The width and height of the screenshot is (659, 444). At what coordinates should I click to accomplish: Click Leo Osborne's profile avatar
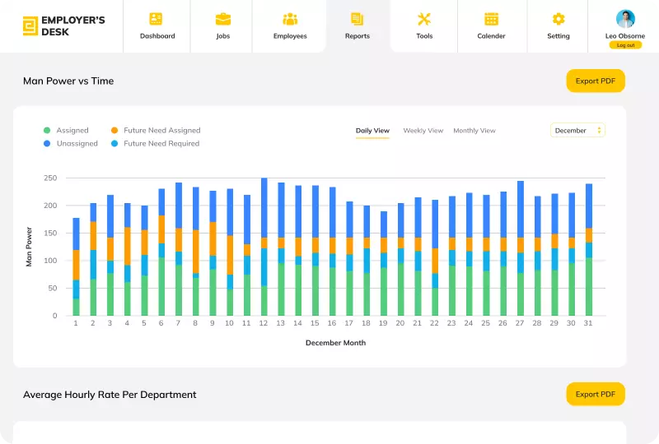625,19
